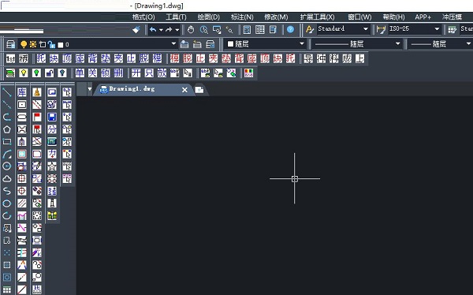Toggle the layer lock padlock icon
This screenshot has height=295, width=473.
click(x=51, y=44)
